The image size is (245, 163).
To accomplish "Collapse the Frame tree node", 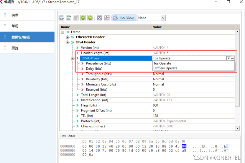I will click(63, 32).
